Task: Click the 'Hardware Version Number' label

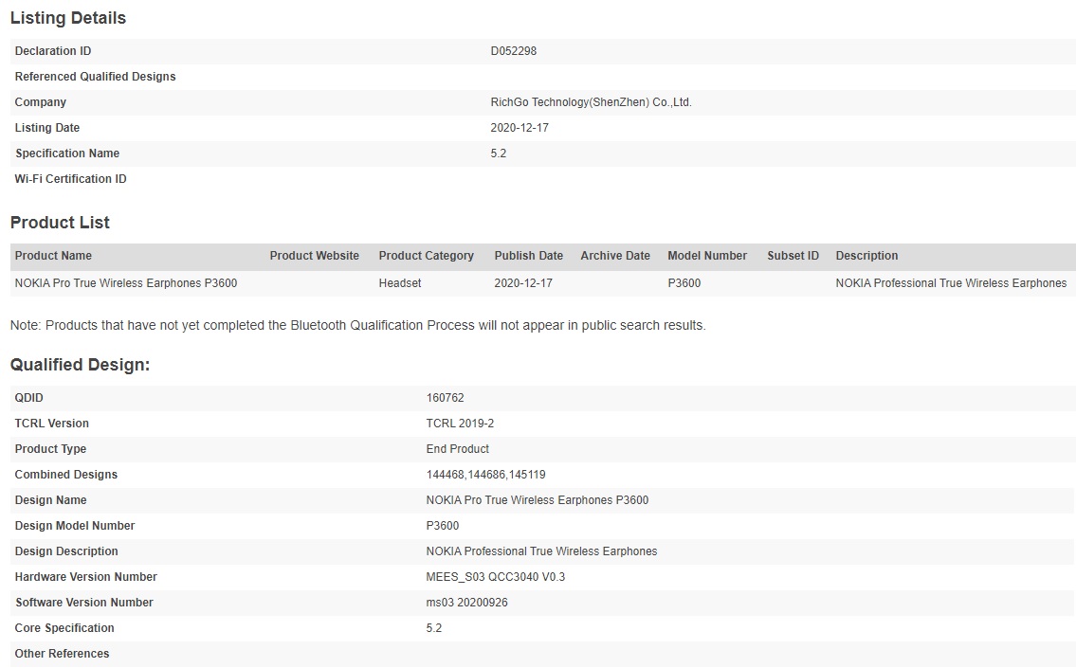Action: (85, 577)
